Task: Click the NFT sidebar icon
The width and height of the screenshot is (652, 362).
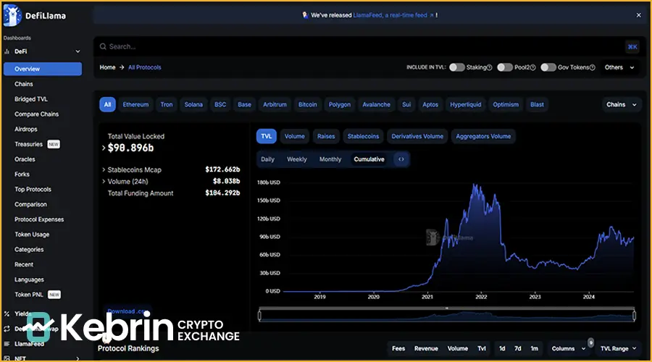Action: tap(7, 358)
